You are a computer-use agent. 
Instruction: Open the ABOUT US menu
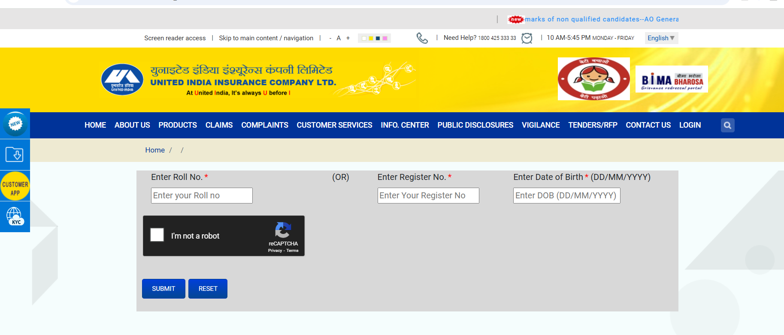132,125
